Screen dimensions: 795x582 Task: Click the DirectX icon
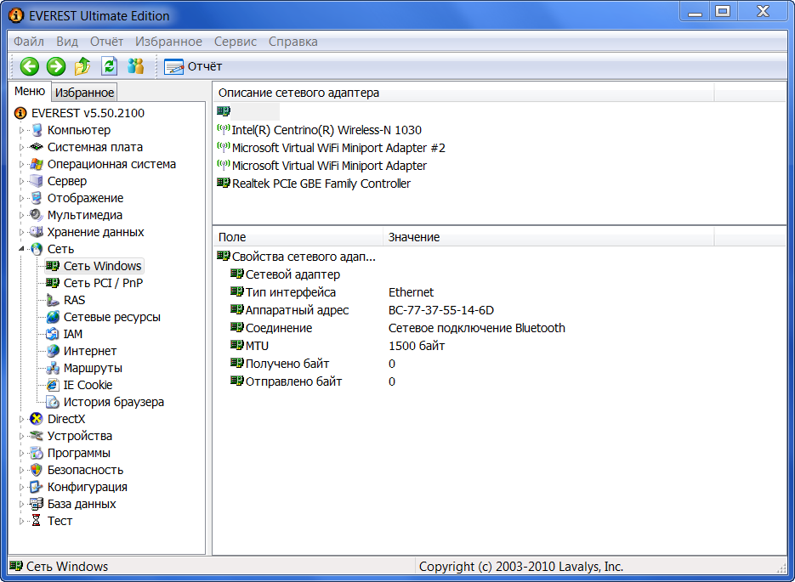click(36, 419)
